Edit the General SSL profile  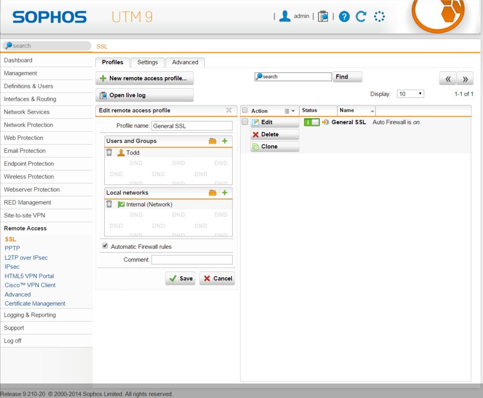coord(275,122)
